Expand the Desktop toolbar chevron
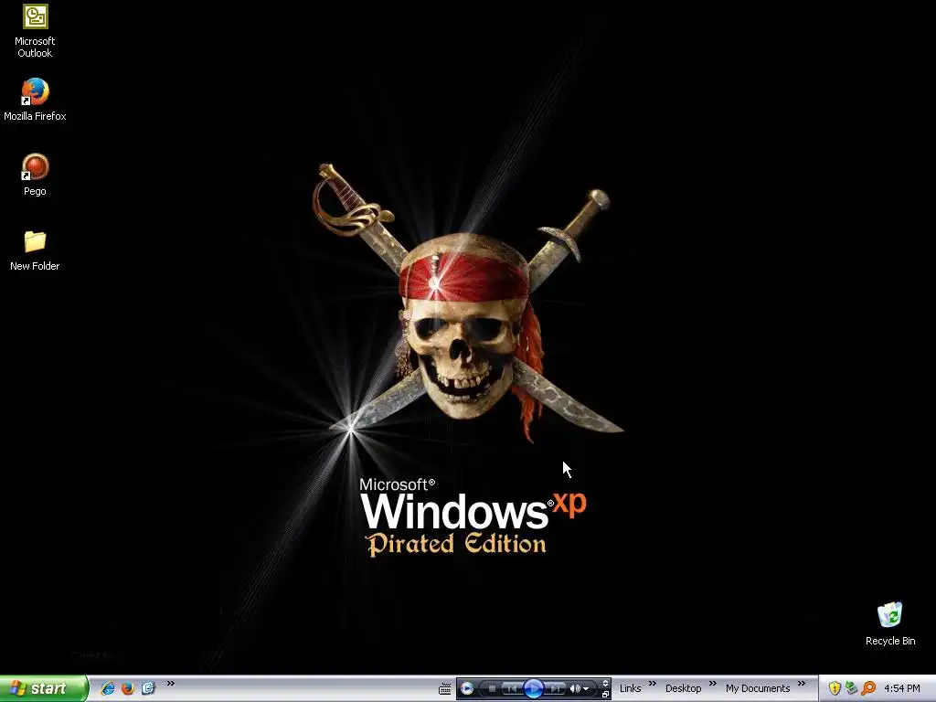This screenshot has width=936, height=702. pyautogui.click(x=713, y=684)
